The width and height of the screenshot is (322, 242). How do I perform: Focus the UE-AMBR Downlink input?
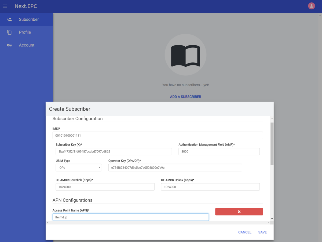[105, 187]
